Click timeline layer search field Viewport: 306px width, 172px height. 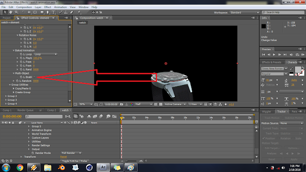click(44, 117)
